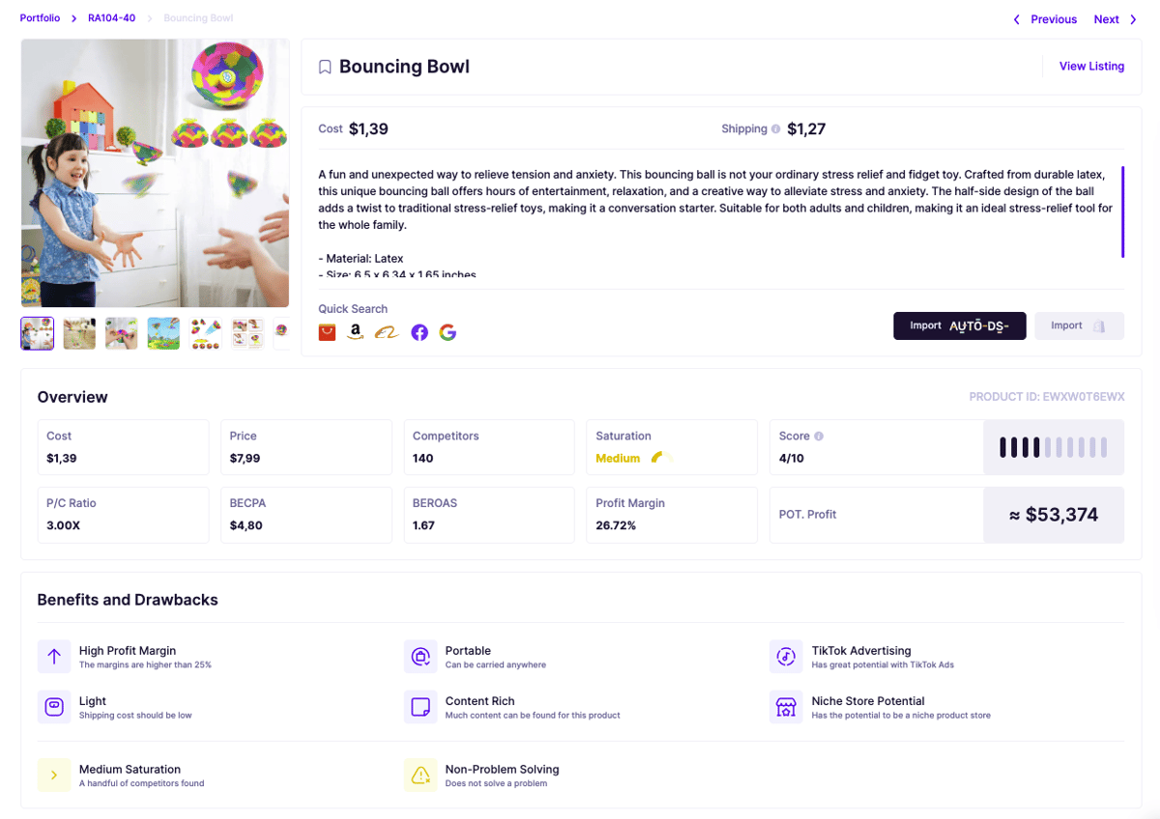
Task: Click the score progress bar indicator
Action: pyautogui.click(x=1054, y=447)
